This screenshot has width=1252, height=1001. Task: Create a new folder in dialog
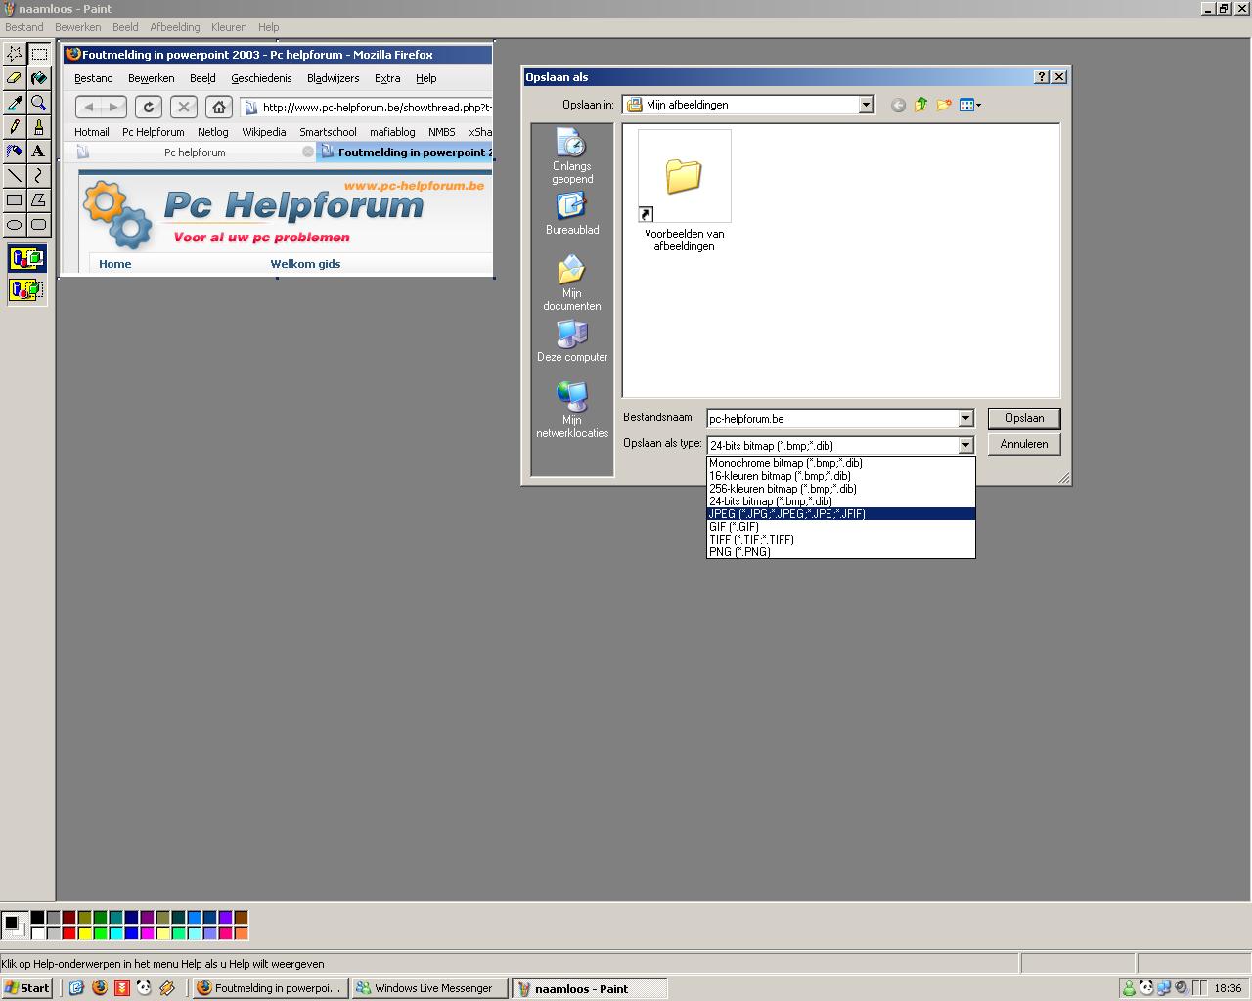944,106
